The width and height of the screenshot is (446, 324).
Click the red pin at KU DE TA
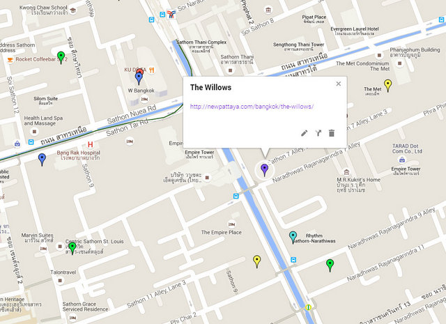coord(139,71)
